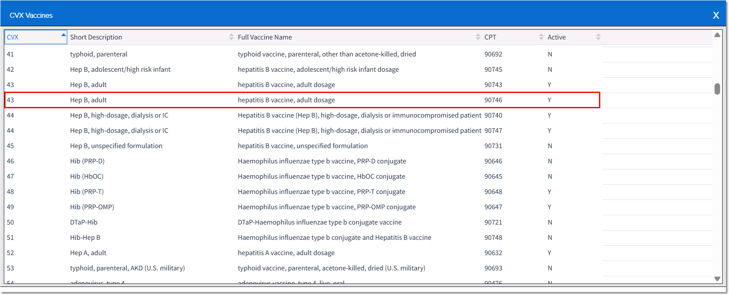Viewport: 729px width, 295px height.
Task: Click CPT code 90731
Action: pyautogui.click(x=493, y=146)
